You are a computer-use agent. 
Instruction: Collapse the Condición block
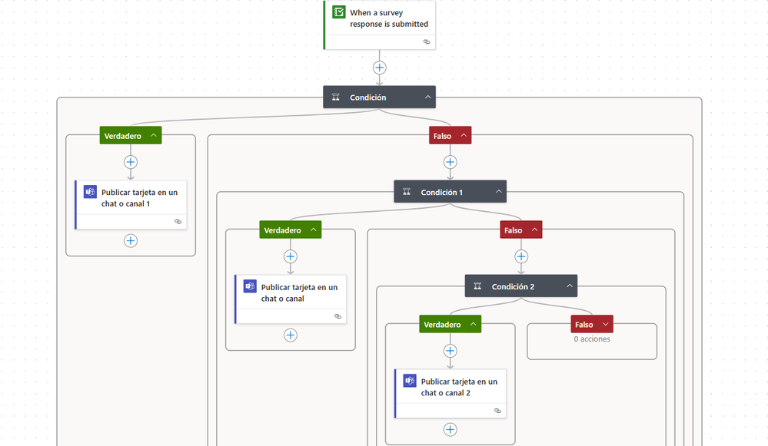click(x=427, y=97)
